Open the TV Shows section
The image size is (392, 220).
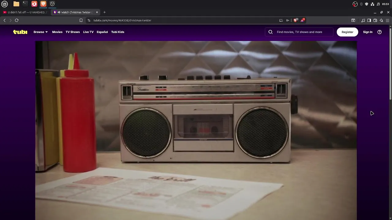point(73,32)
